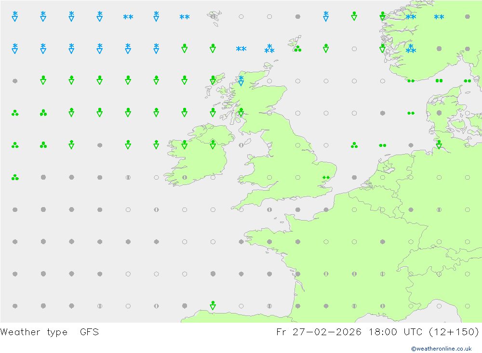The height and width of the screenshot is (353, 482).
Task: Click the 'Weather type GFS' caption
Action: tap(50, 332)
